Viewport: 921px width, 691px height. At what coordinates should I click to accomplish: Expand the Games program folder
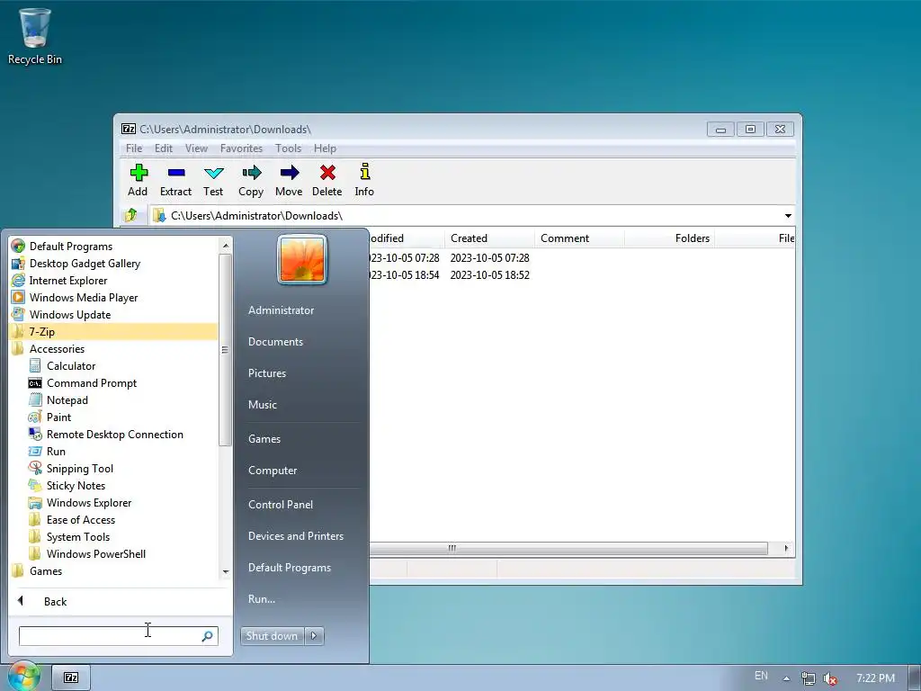coord(46,570)
